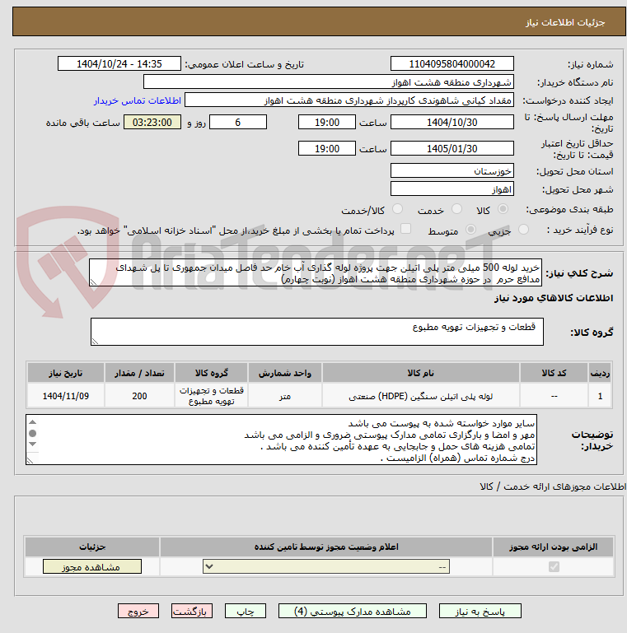Click the city field اهواز

point(452,189)
